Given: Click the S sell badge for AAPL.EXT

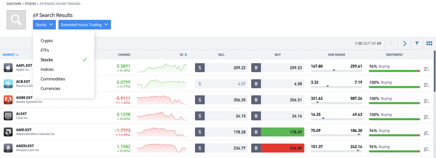Looking at the screenshot, I should tap(200, 68).
